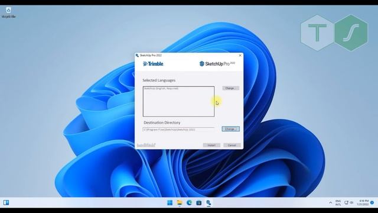This screenshot has height=213, width=378.
Task: Expand the hidden system tray icons
Action: [x=331, y=202]
